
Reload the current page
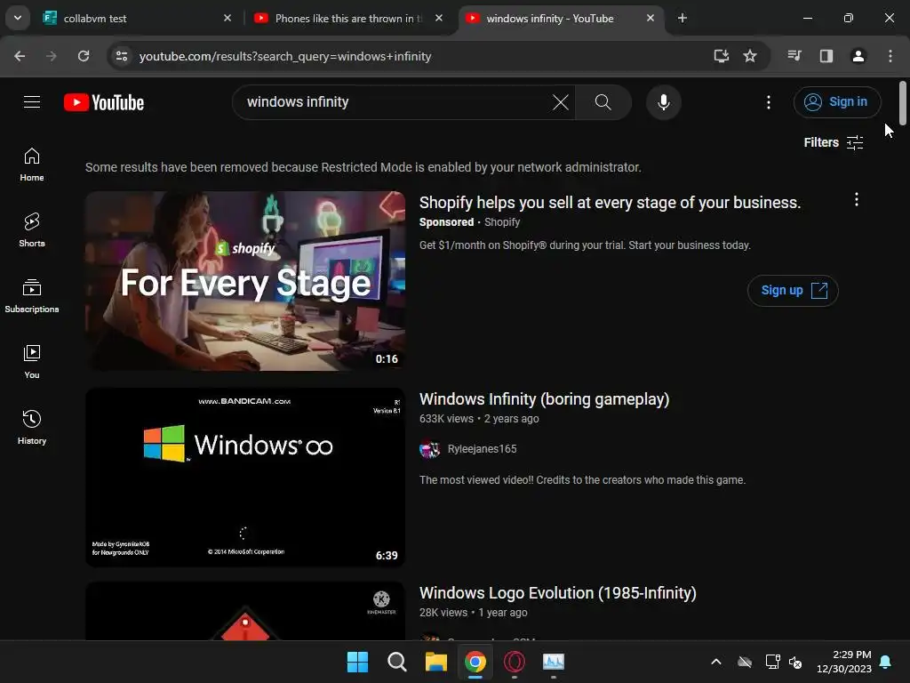pos(84,56)
